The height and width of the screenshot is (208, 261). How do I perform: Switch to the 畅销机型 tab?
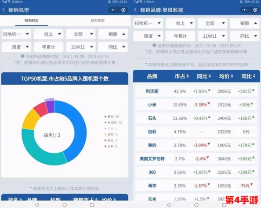pyautogui.click(x=32, y=21)
